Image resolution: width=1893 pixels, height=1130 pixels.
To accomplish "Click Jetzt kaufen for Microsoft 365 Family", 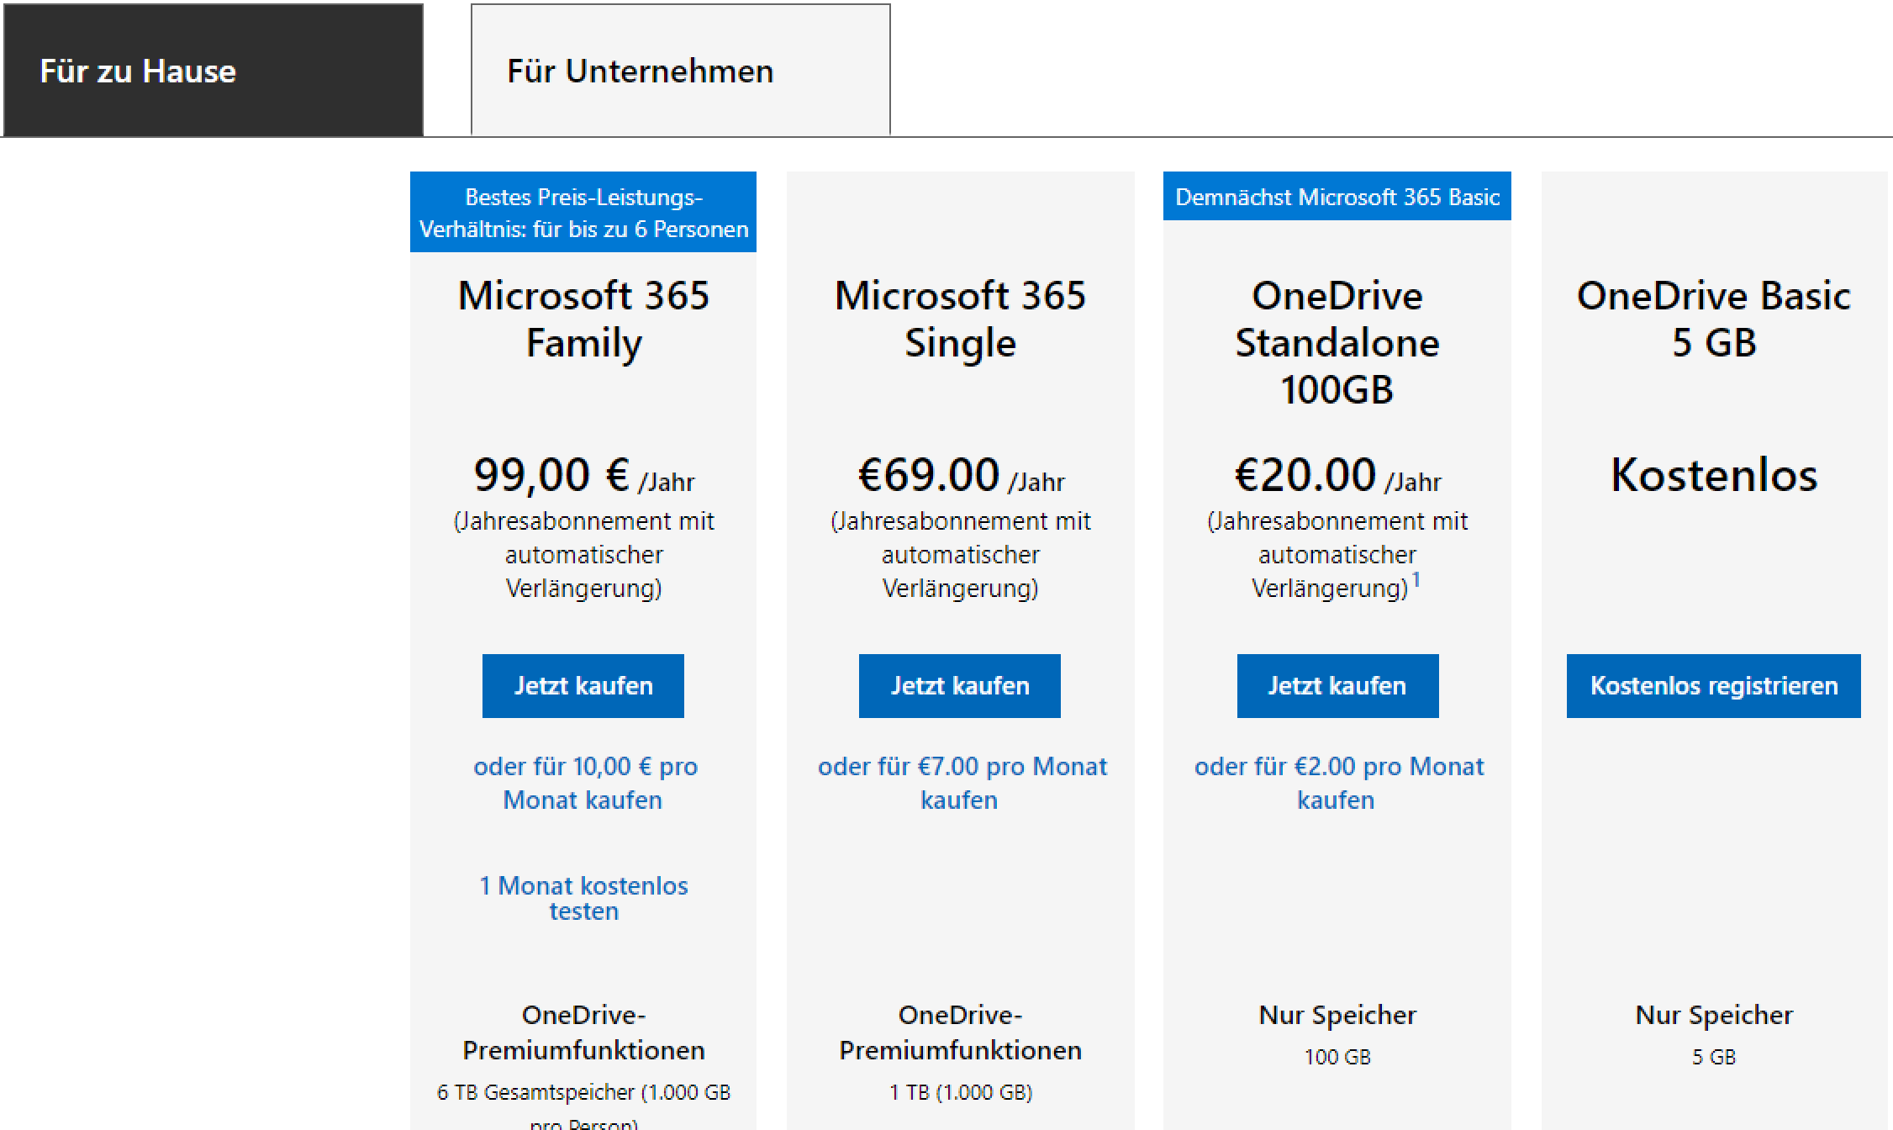I will coord(583,686).
